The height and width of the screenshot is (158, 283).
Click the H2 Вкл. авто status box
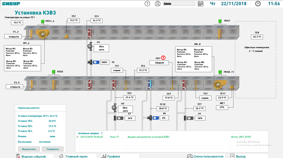(x=125, y=109)
